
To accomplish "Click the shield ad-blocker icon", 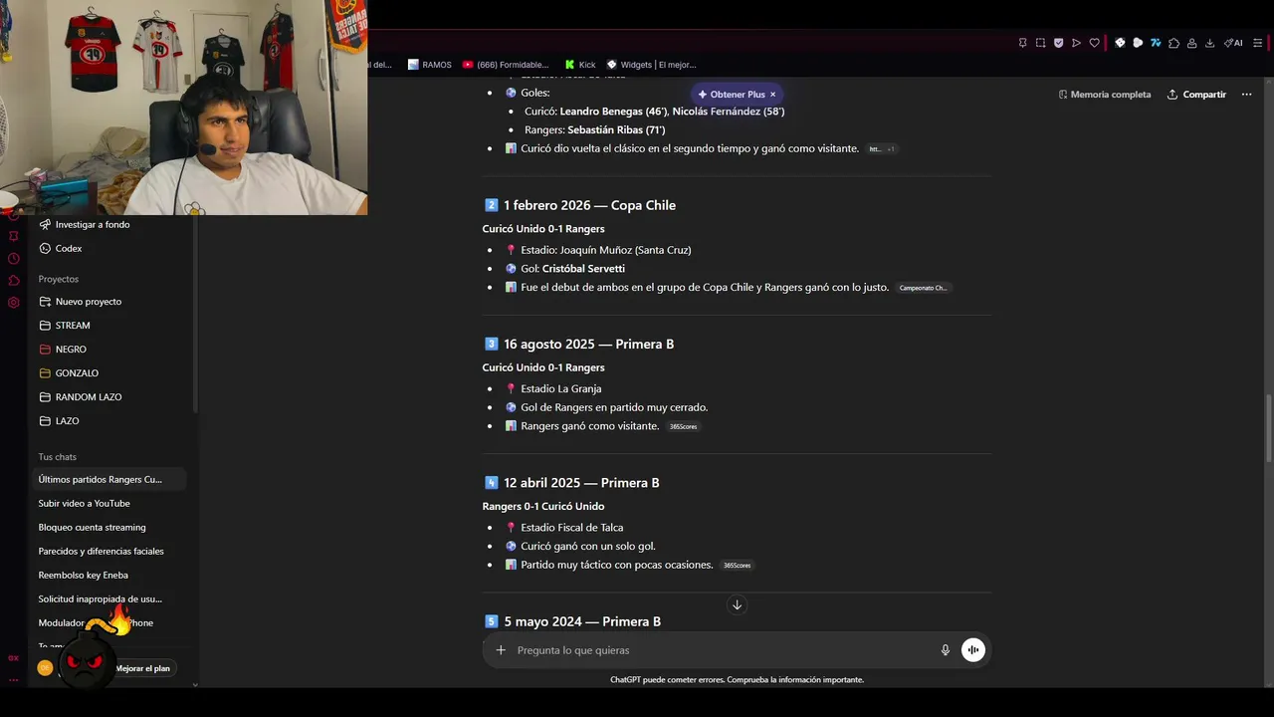I will point(1058,43).
